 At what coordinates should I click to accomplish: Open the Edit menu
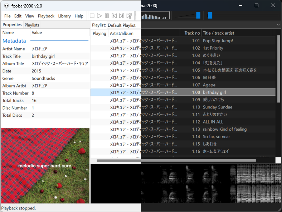click(x=18, y=16)
